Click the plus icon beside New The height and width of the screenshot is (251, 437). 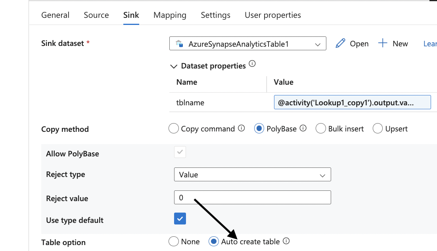tap(383, 44)
